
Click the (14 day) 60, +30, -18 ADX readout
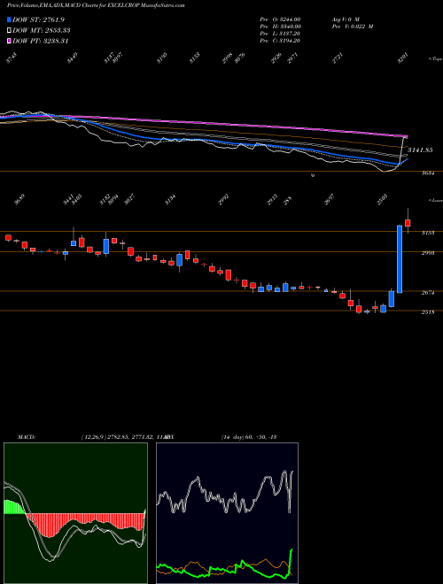[248, 436]
